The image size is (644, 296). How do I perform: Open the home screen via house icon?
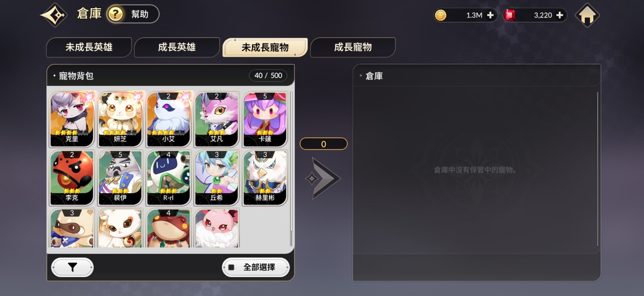click(x=587, y=15)
